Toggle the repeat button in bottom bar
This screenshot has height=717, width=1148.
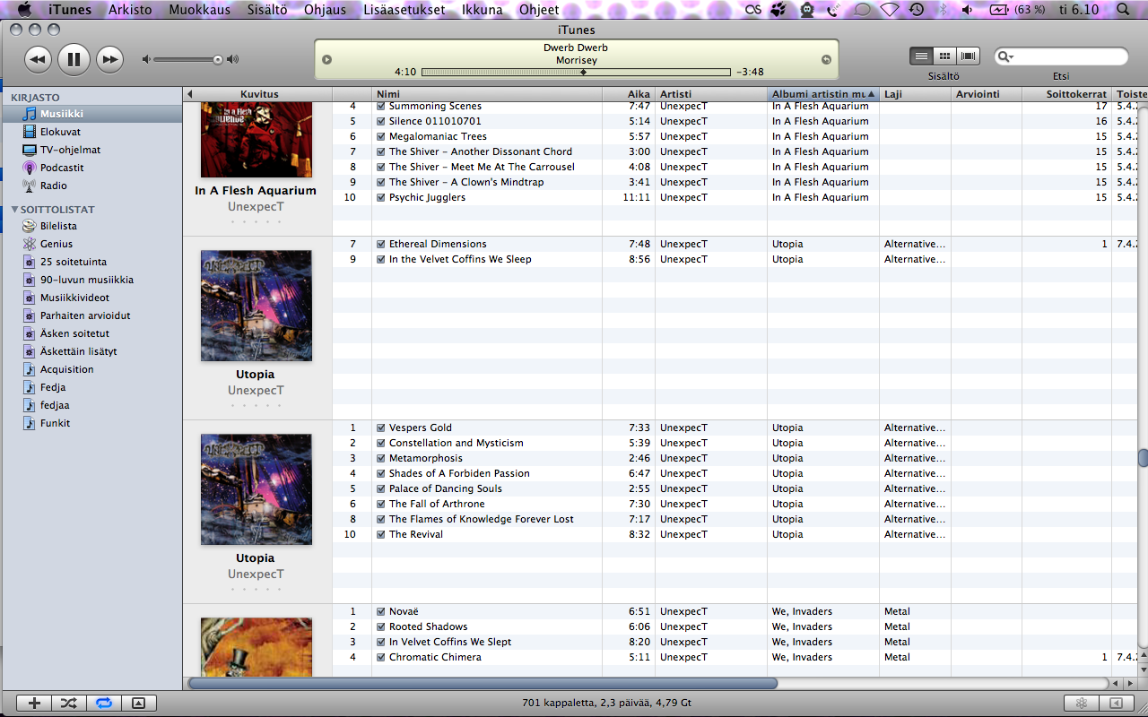104,704
